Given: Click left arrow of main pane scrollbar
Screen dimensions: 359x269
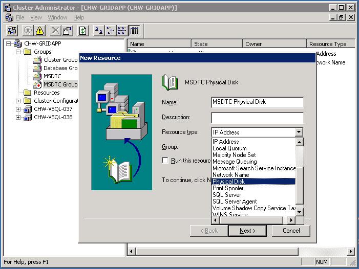Looking at the screenshot, I should [132, 252].
